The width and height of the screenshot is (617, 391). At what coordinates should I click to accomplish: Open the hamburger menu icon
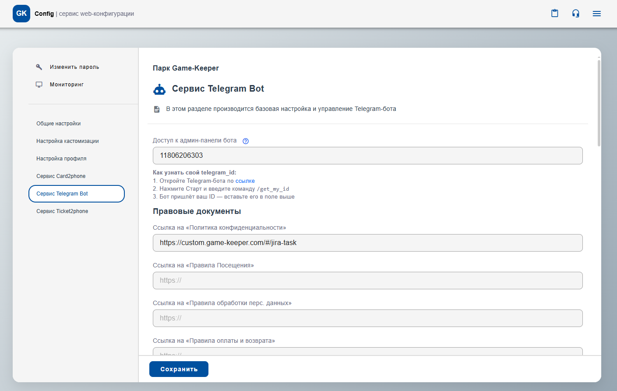[597, 14]
